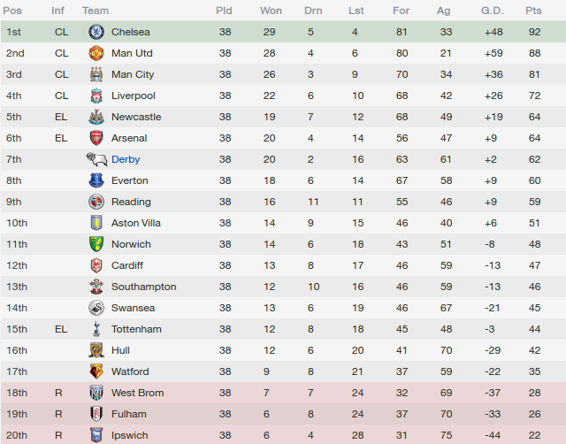Sort by the Won column header
This screenshot has width=566, height=444.
[271, 11]
